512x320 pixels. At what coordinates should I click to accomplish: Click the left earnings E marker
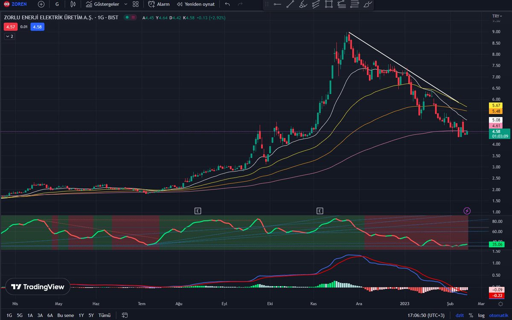[197, 210]
